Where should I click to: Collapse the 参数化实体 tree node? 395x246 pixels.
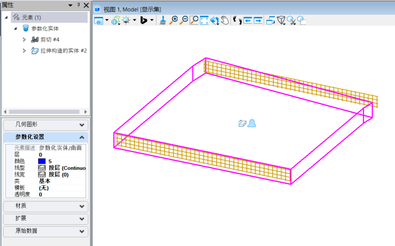point(15,29)
